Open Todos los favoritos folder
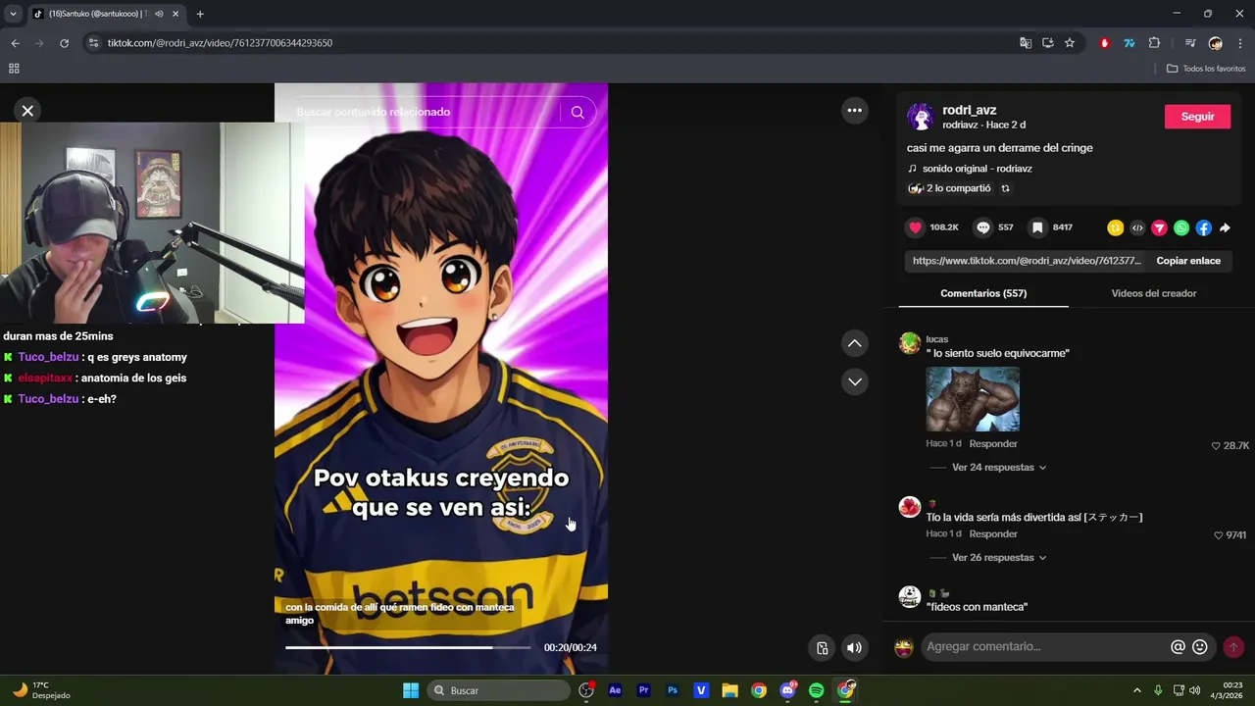1255x706 pixels. click(x=1206, y=69)
